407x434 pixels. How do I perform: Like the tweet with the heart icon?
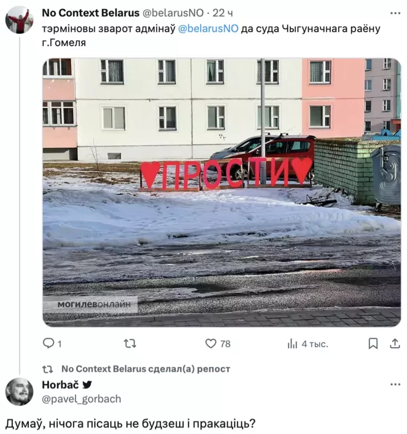[x=211, y=344]
